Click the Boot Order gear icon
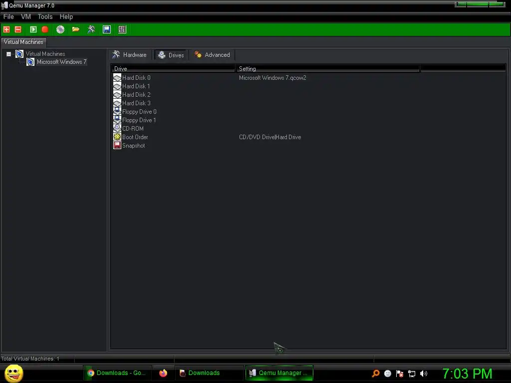This screenshot has width=511, height=383. (117, 137)
